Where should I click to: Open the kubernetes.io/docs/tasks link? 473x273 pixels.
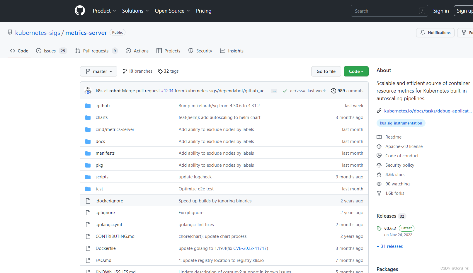428,111
